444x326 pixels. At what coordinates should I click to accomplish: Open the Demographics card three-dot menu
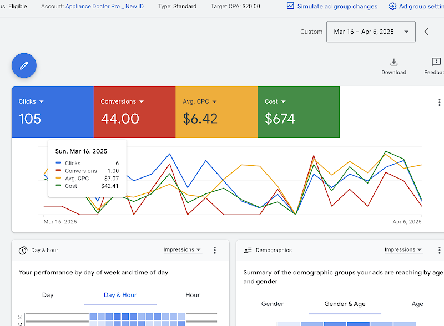[439, 250]
